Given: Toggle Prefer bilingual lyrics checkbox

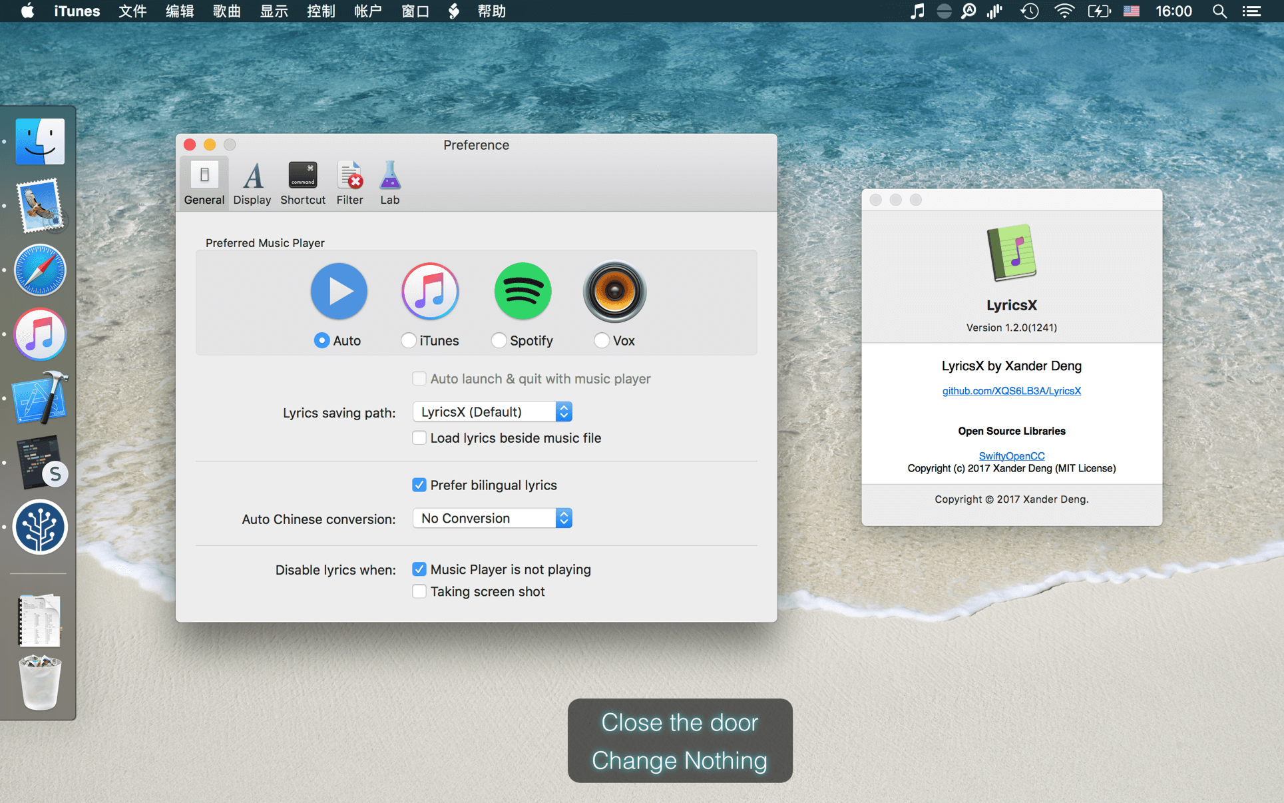Looking at the screenshot, I should click(418, 485).
